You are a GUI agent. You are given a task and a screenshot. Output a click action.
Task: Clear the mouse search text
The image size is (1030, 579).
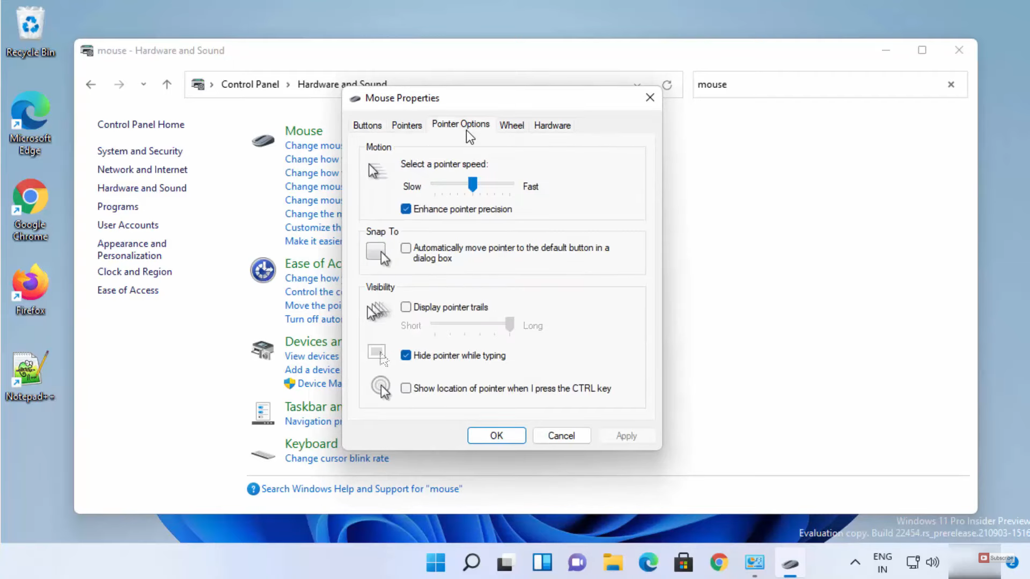coord(951,85)
